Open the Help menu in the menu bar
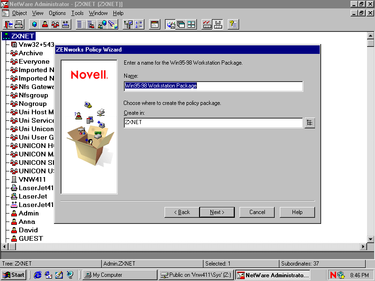Viewport: 375px width, 281px height. [118, 13]
